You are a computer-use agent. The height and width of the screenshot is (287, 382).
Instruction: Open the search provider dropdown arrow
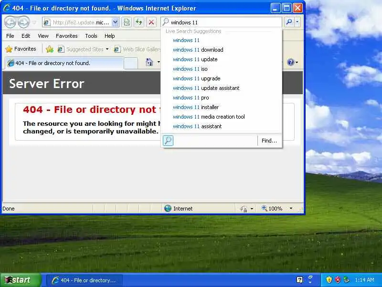coord(297,22)
